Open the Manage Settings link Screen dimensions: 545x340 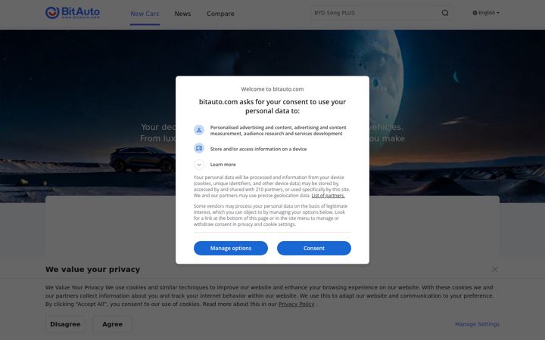point(477,324)
